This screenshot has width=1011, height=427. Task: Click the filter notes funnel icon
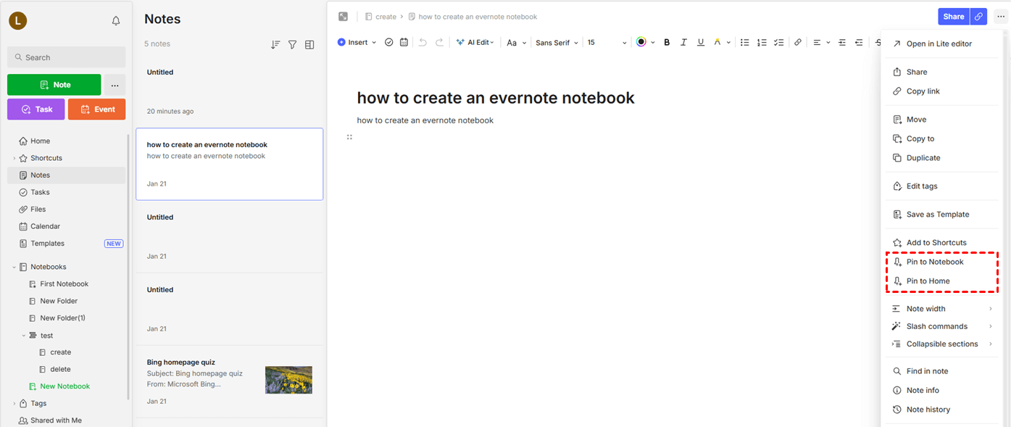(292, 45)
